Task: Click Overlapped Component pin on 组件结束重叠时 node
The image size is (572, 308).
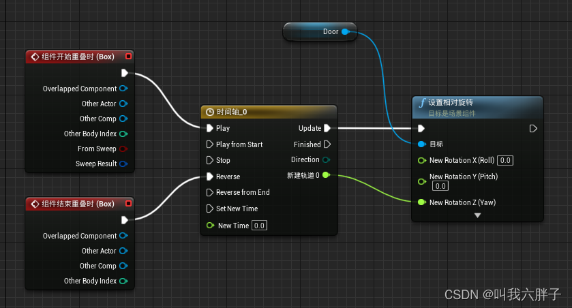Action: tap(123, 236)
